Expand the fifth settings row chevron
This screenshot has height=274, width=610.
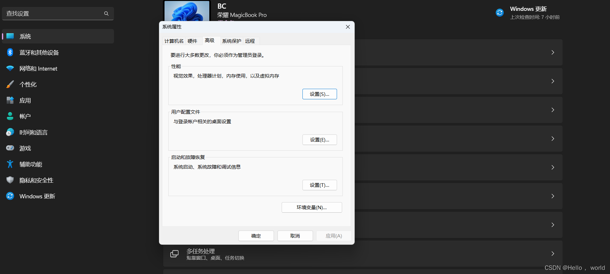coord(553,167)
